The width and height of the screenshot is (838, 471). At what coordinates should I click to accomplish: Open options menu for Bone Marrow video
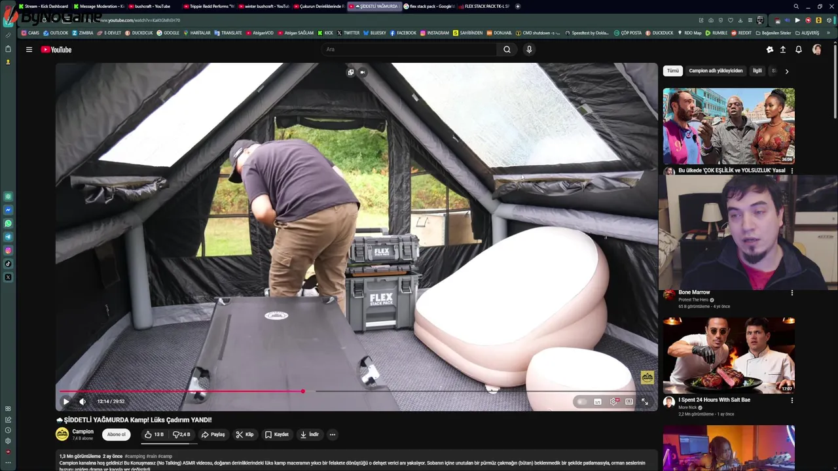click(792, 293)
